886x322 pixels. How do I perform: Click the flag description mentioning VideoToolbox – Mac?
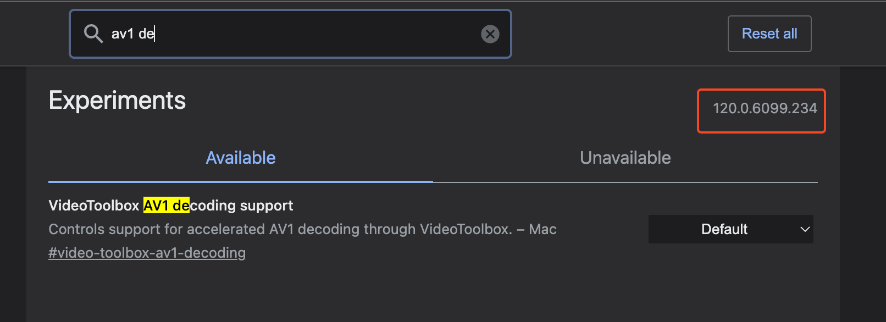[302, 229]
